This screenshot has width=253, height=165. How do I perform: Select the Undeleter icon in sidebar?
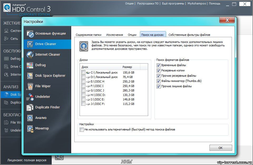coord(31,97)
